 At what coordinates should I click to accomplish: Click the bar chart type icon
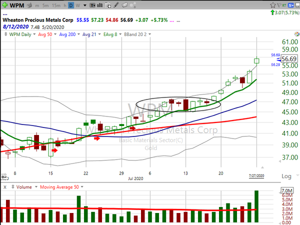[100, 5]
